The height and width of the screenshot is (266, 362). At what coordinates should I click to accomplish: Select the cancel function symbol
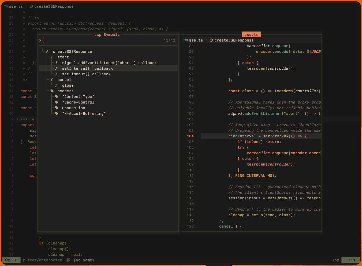pyautogui.click(x=64, y=80)
